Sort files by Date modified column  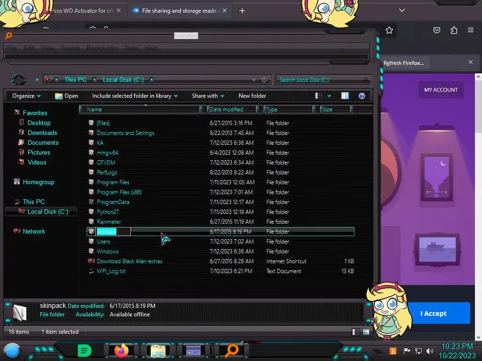pos(232,109)
